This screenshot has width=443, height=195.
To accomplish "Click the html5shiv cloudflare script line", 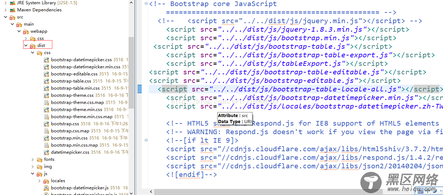I will (304, 149).
